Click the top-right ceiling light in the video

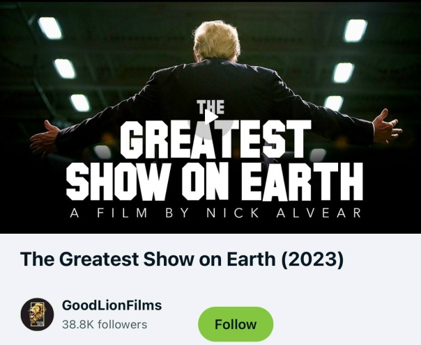click(355, 31)
